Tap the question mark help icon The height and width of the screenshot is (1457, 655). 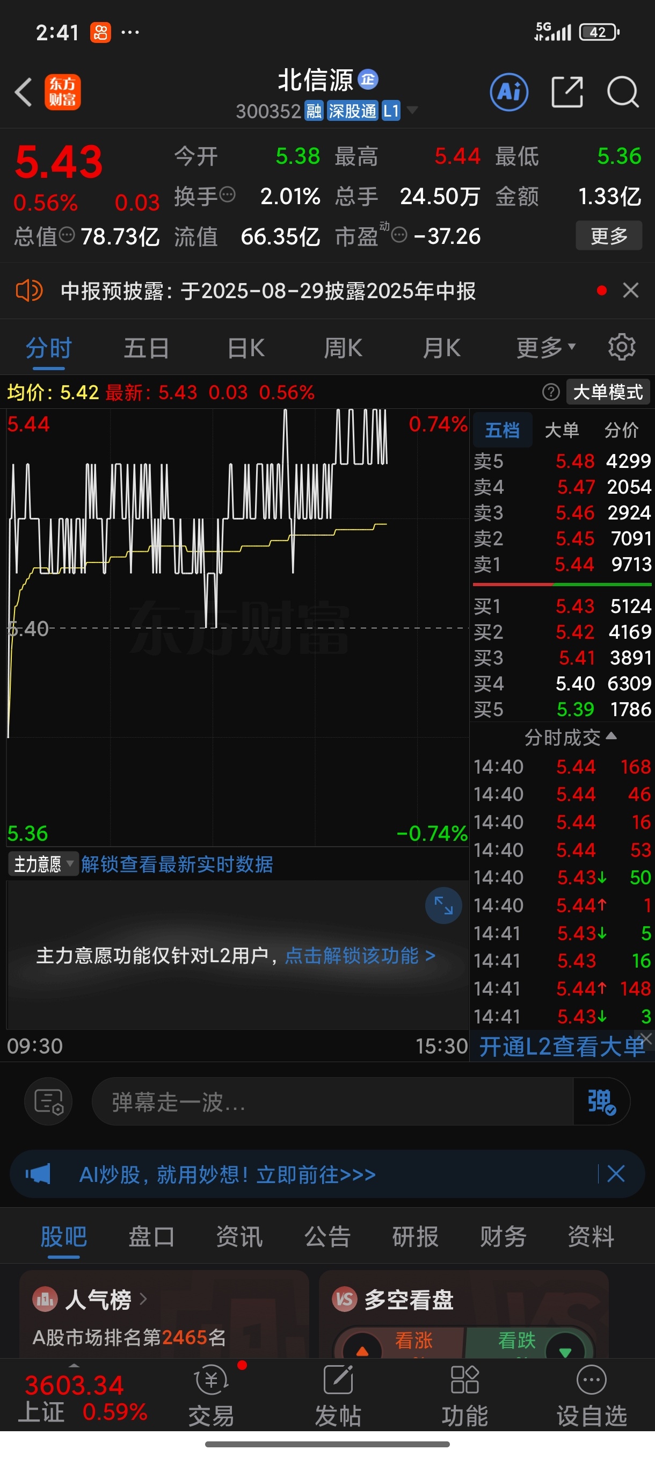551,392
